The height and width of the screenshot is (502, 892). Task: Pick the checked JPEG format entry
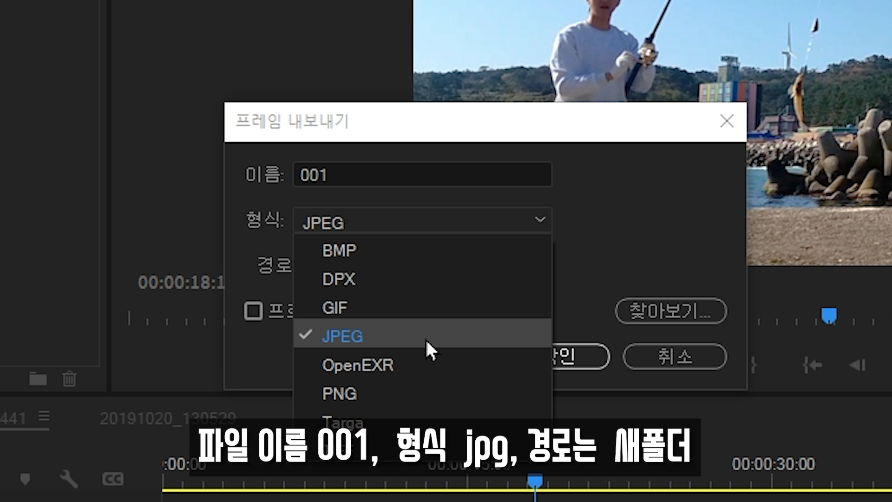coord(342,336)
